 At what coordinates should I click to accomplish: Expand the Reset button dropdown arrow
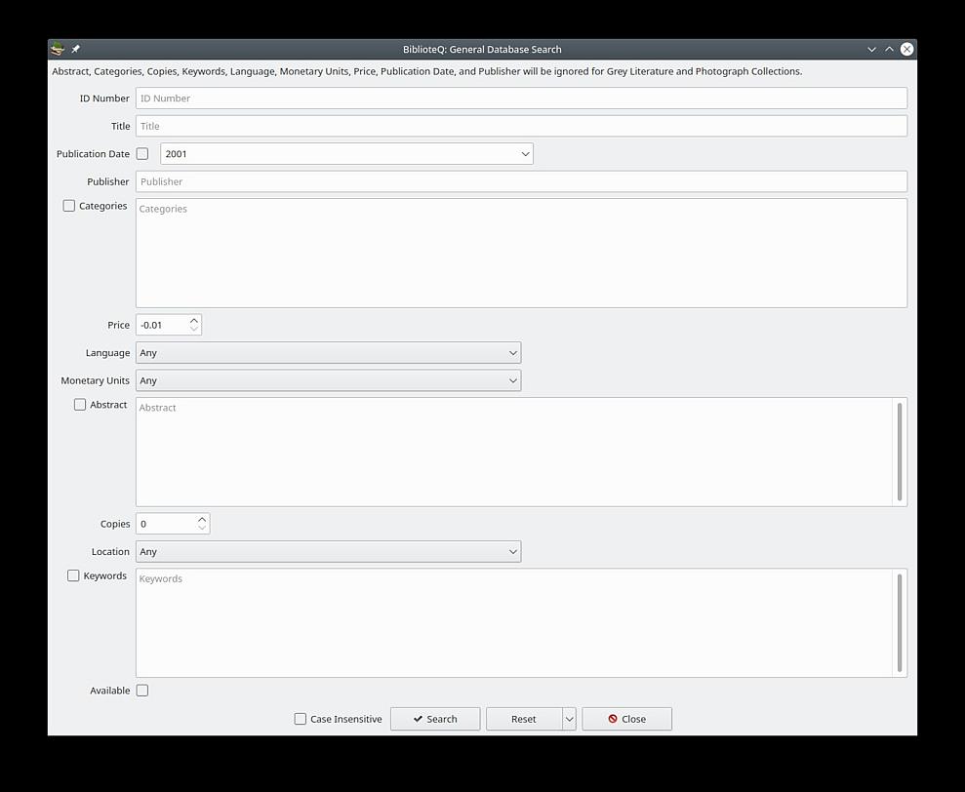coord(569,719)
